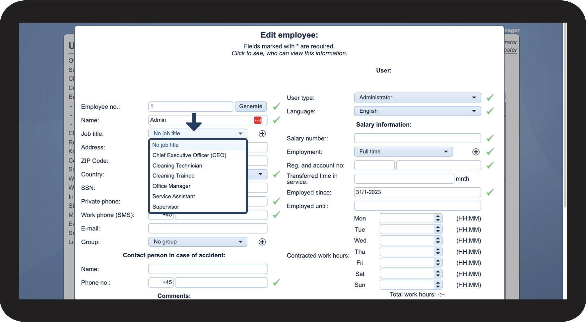Select 'Supervisor' job title
This screenshot has width=586, height=322.
198,207
